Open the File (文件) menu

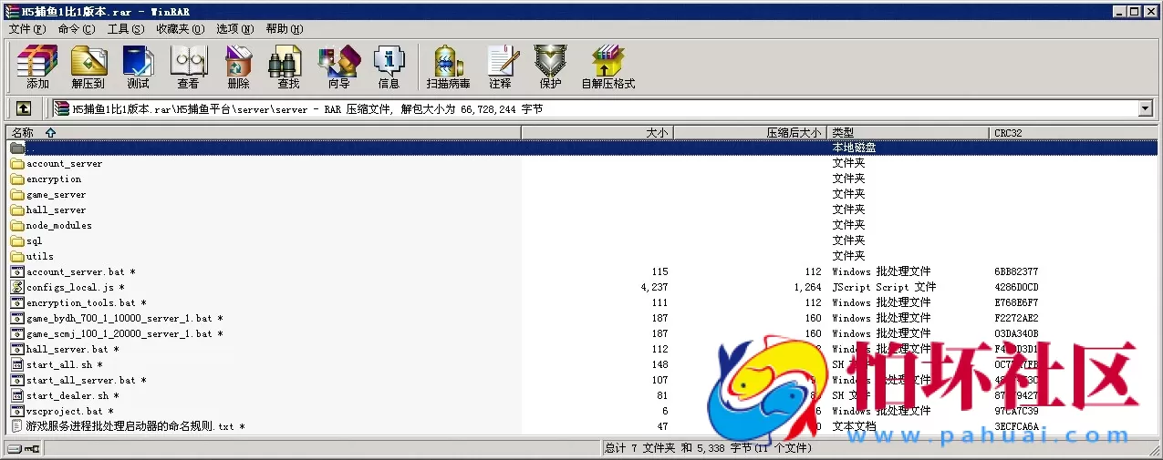click(x=26, y=29)
